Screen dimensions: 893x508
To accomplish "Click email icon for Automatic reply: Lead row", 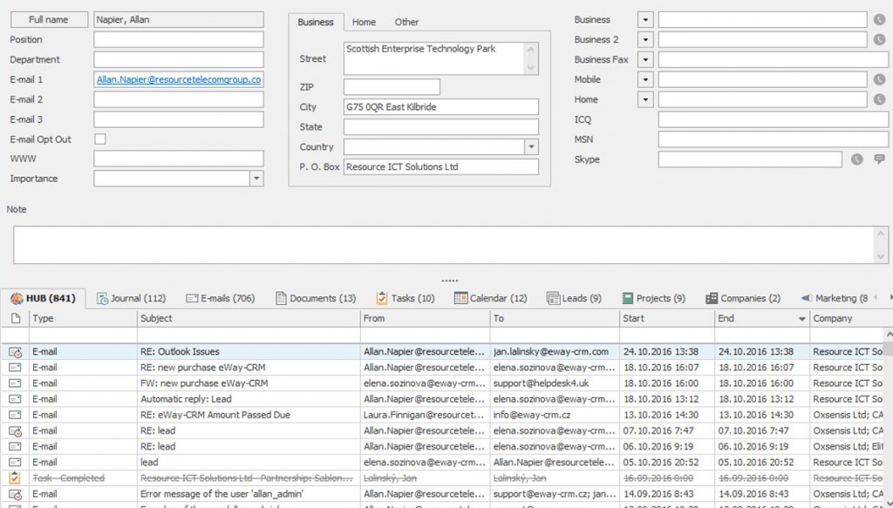I will coord(15,399).
